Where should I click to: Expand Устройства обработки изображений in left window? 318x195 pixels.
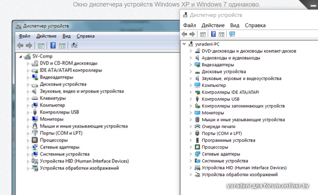[x=28, y=168]
